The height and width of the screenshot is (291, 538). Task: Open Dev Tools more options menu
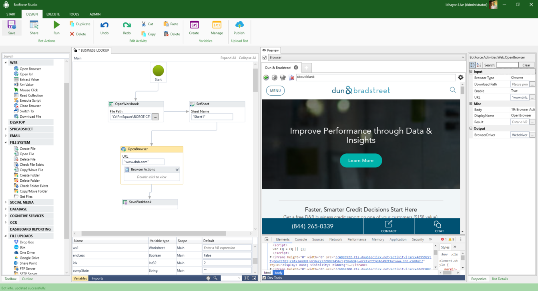[x=461, y=239]
